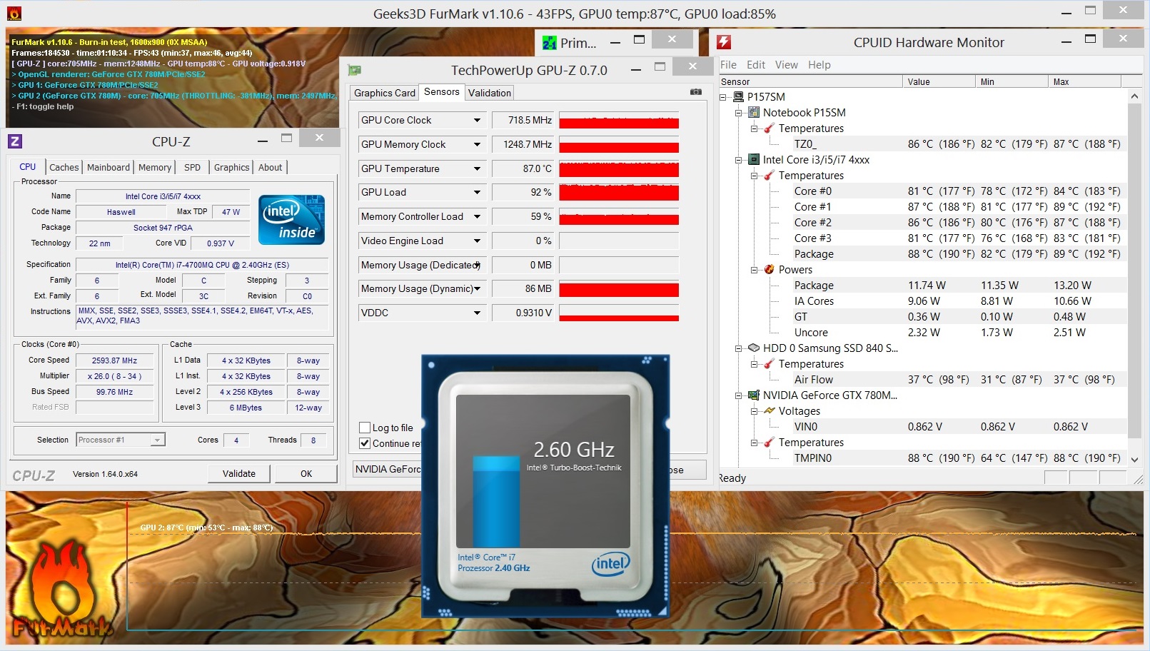Click the scroll down arrow in Hardware Monitor
1150x651 pixels.
pos(1134,460)
